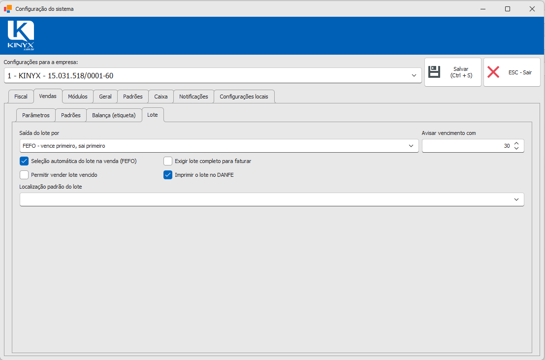This screenshot has width=545, height=360.
Task: Click the 'Localização padrão do lote' label
Action: pos(51,187)
